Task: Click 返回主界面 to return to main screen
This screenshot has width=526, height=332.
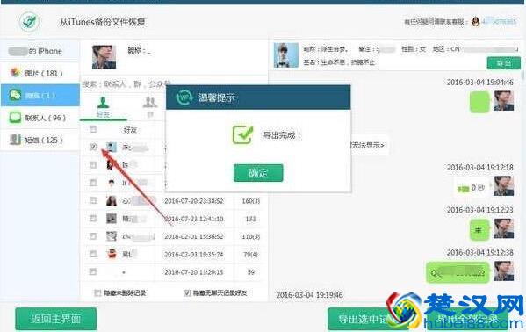Action: [55, 319]
